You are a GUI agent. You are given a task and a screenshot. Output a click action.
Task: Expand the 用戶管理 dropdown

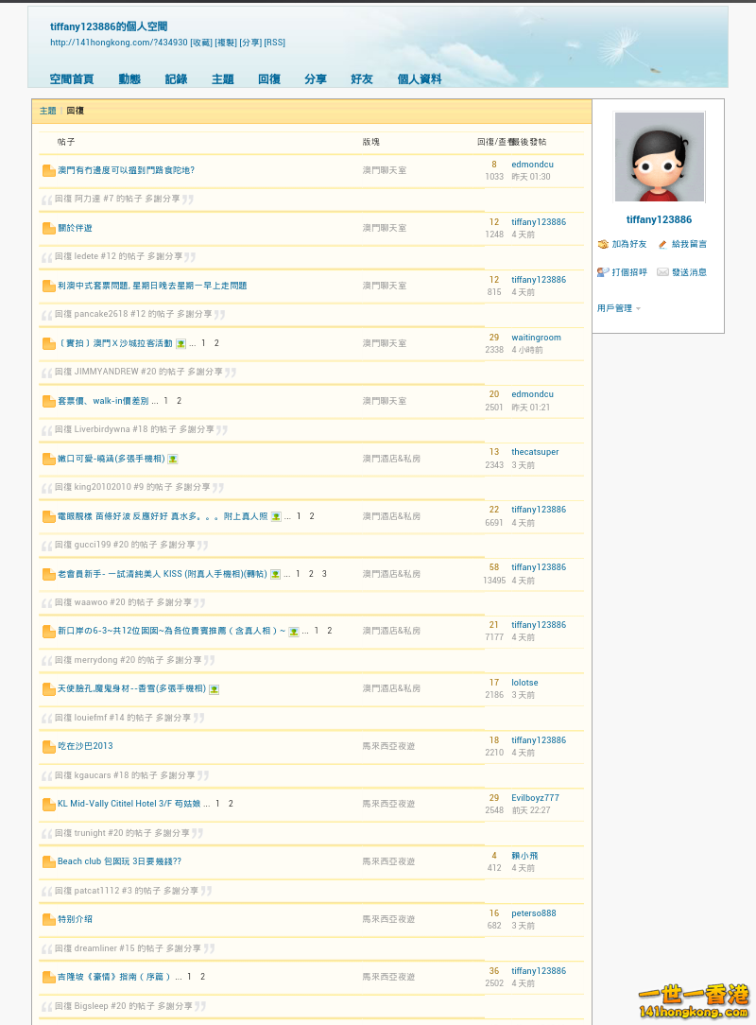point(618,308)
